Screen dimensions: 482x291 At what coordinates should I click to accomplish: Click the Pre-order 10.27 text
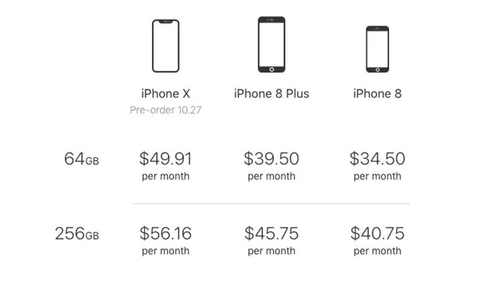coord(165,110)
